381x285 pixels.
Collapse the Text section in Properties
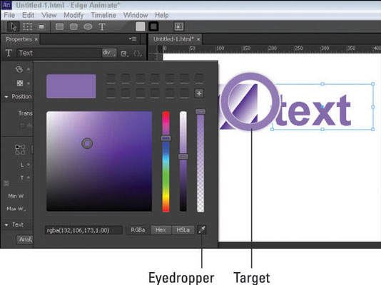(x=6, y=225)
